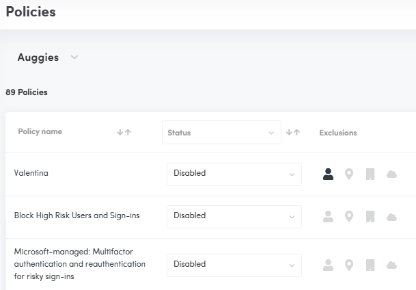
Task: Open status dropdown for Microsoft-managed Multifactor policy
Action: [x=234, y=264]
